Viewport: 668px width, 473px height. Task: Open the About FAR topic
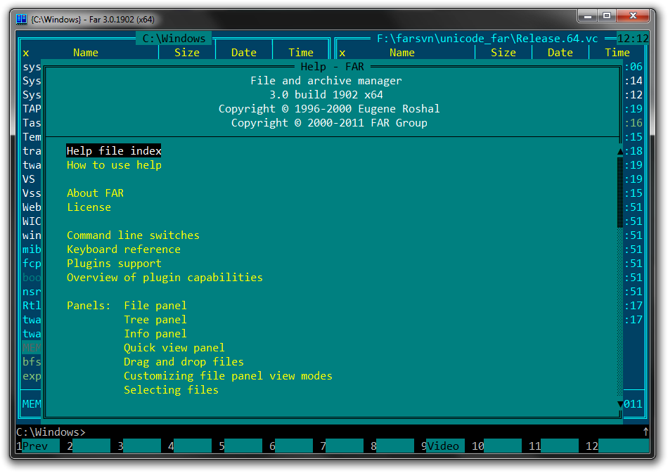coord(95,193)
